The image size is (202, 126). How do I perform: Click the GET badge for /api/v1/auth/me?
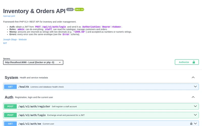coord(10,124)
